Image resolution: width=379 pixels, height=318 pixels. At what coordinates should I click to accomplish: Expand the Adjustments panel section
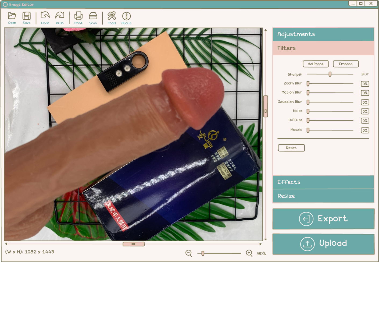[323, 34]
